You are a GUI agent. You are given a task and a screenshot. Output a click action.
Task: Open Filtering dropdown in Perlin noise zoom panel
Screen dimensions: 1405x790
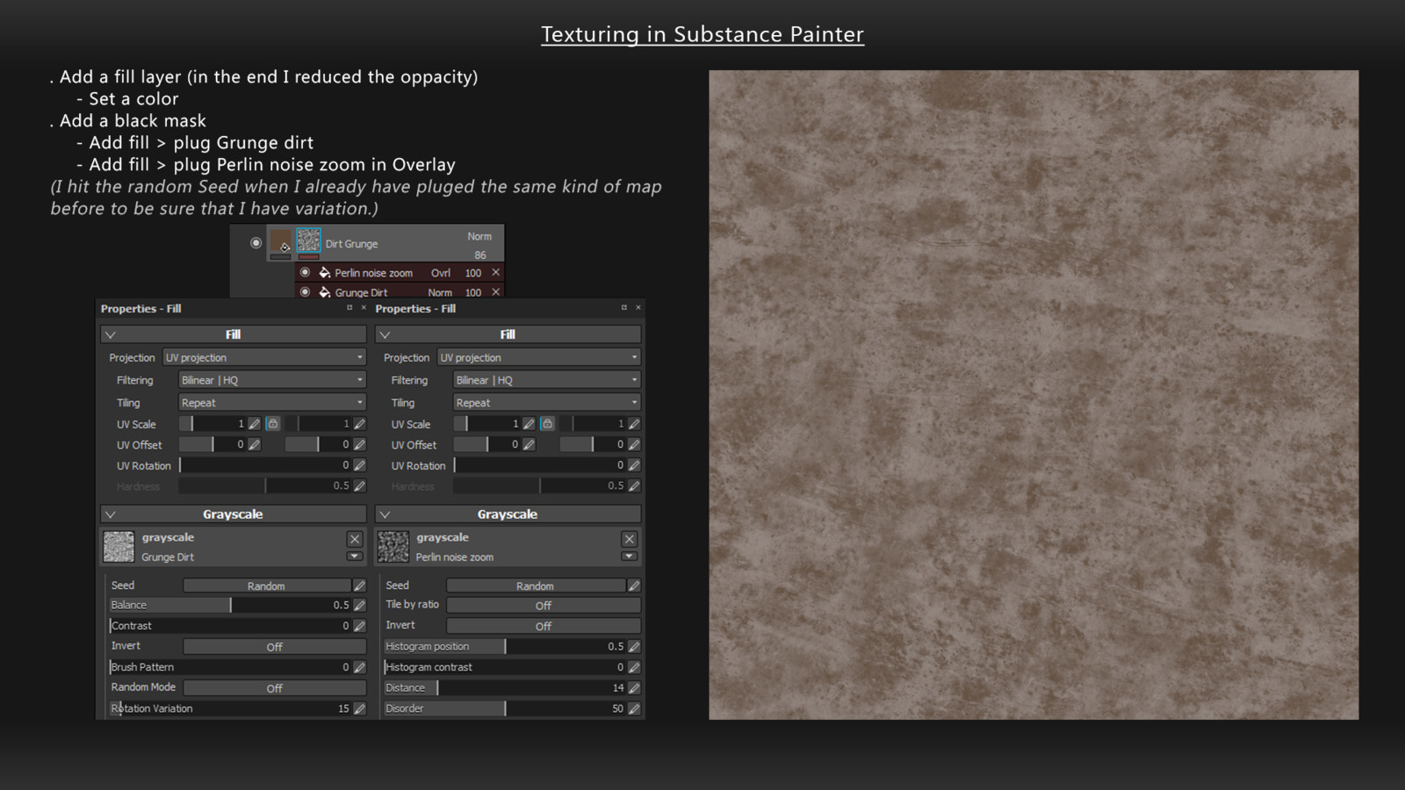coord(547,380)
